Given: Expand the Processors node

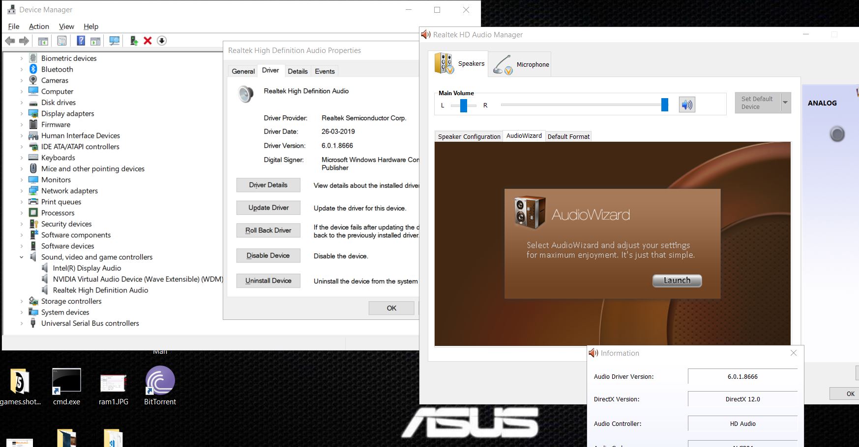Looking at the screenshot, I should (22, 213).
